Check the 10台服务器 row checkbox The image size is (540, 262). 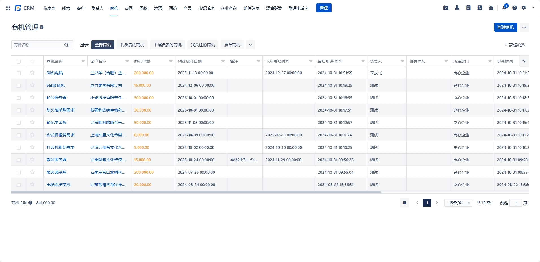pos(19,98)
